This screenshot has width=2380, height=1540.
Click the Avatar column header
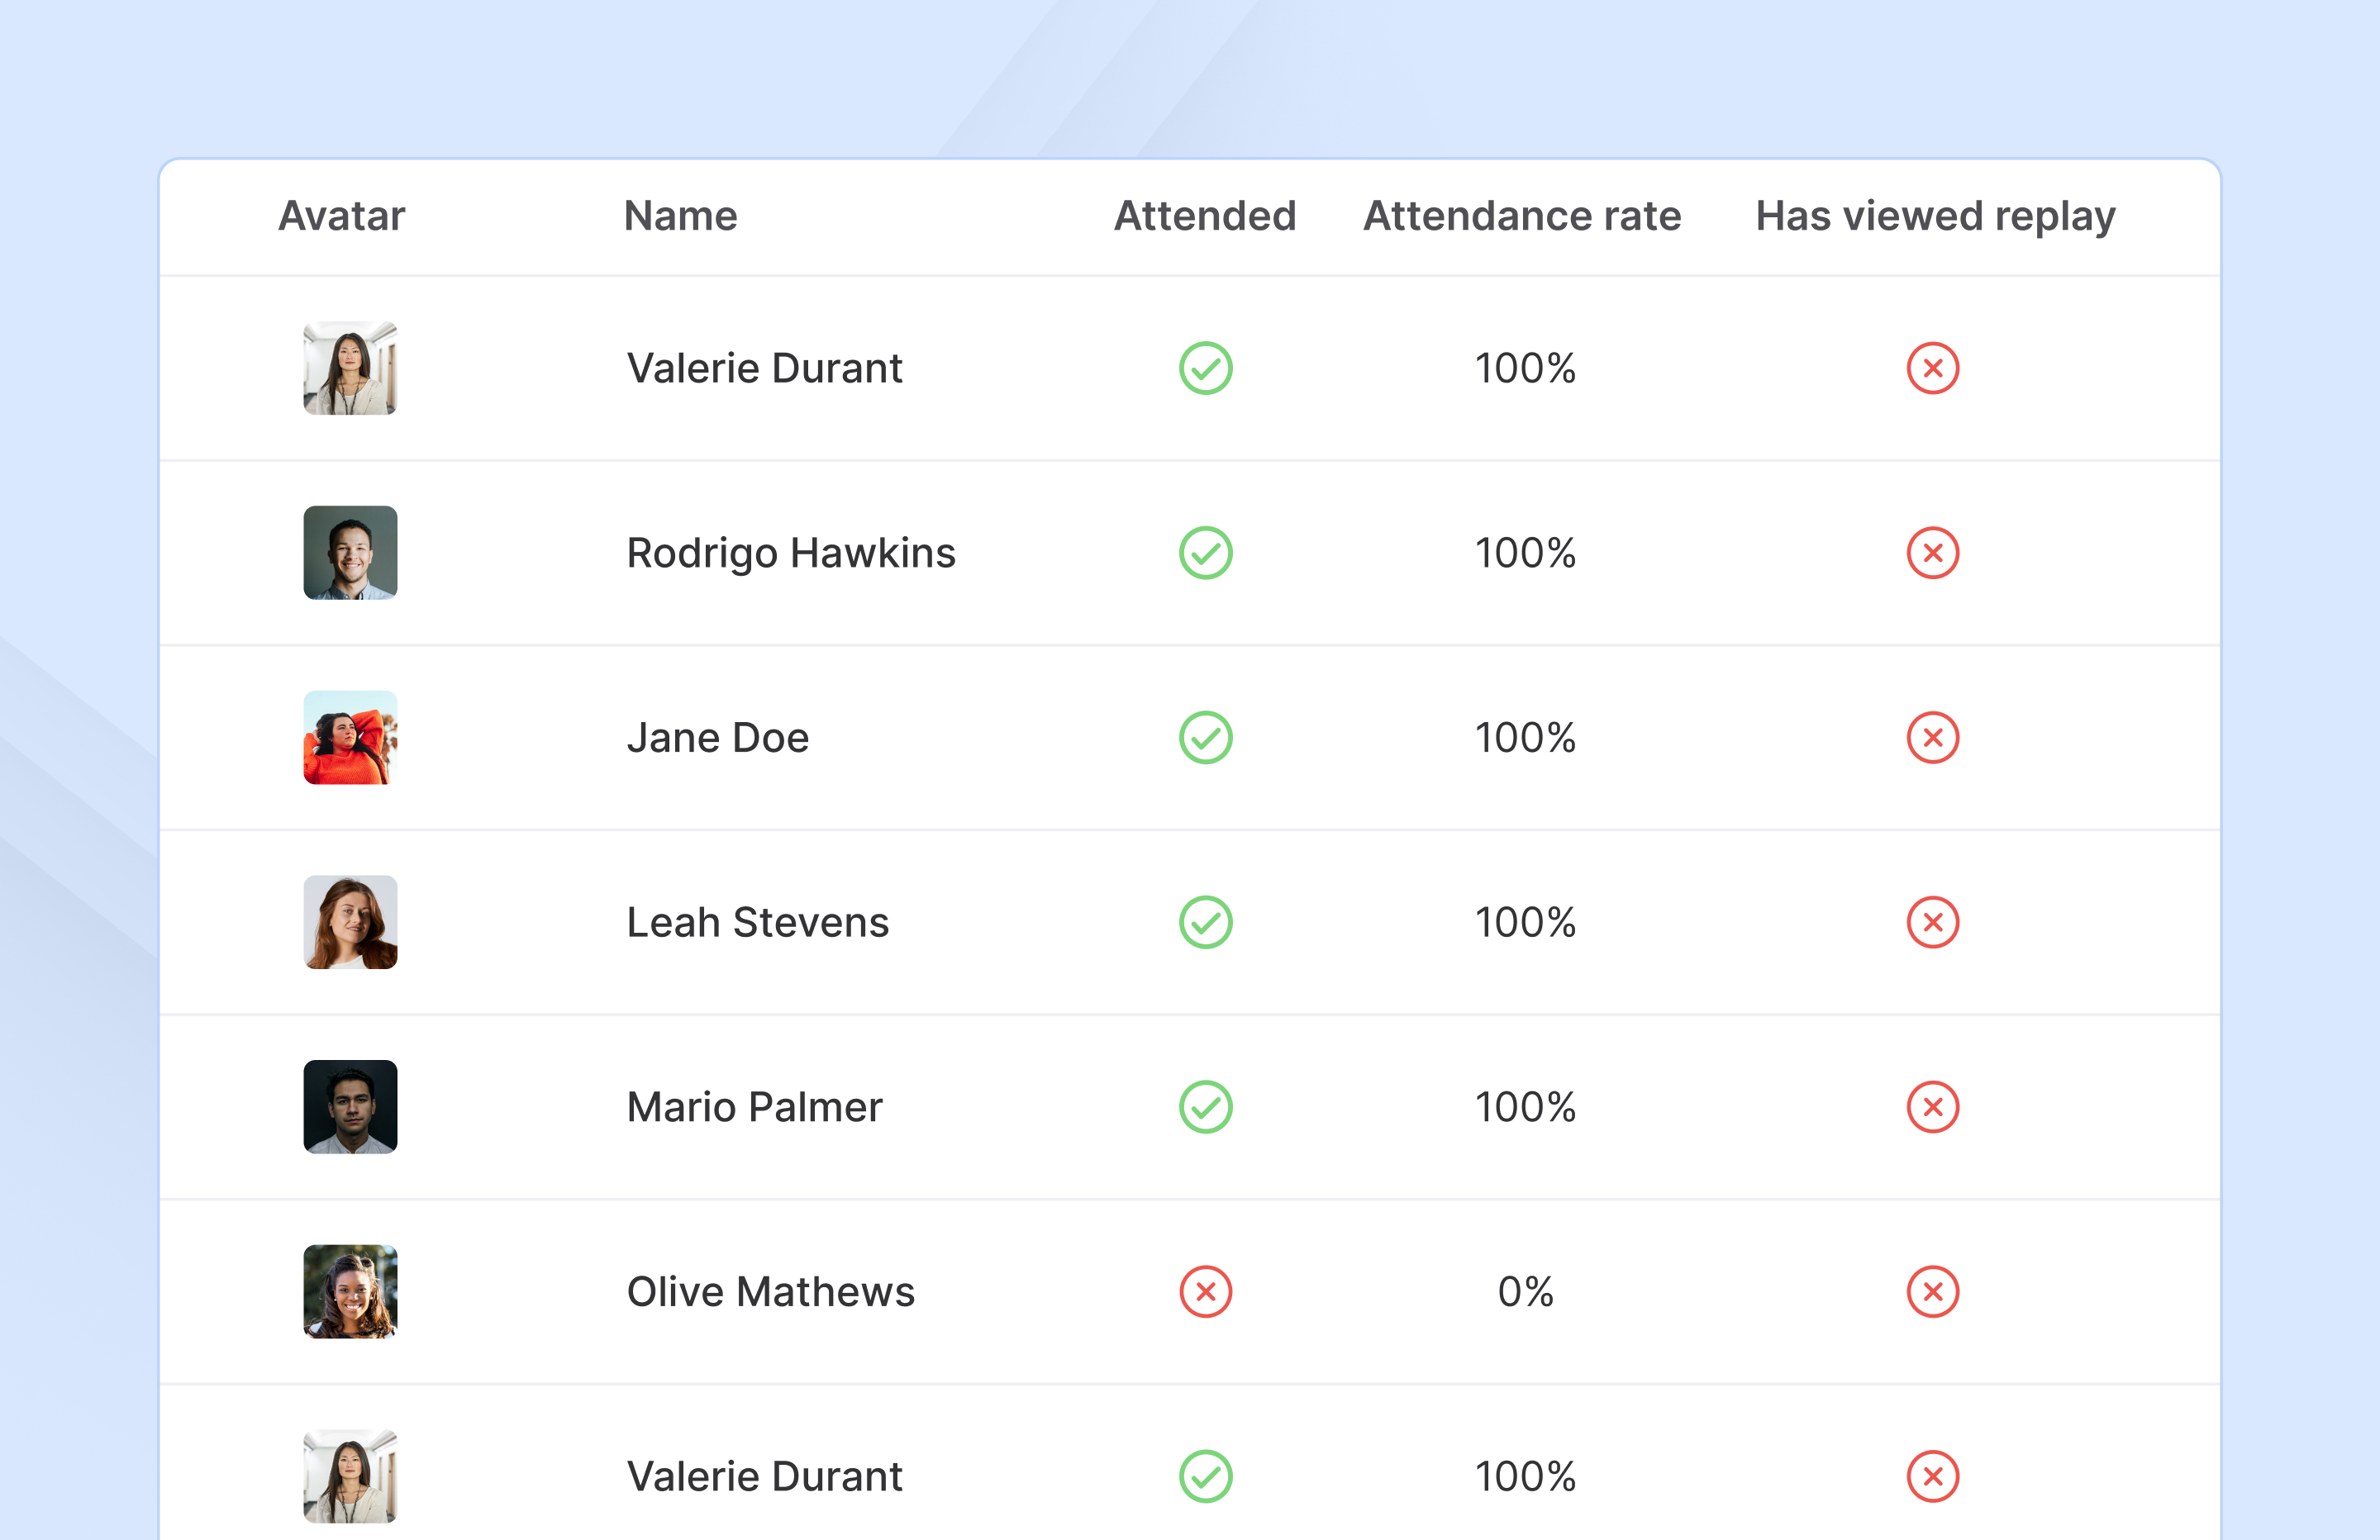341,216
